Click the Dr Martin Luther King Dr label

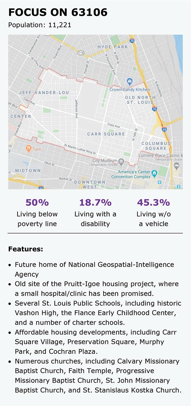80,149
